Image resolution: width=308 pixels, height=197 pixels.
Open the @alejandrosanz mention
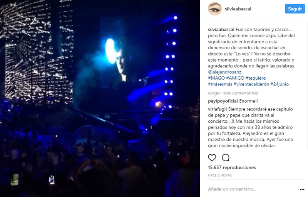pyautogui.click(x=224, y=72)
